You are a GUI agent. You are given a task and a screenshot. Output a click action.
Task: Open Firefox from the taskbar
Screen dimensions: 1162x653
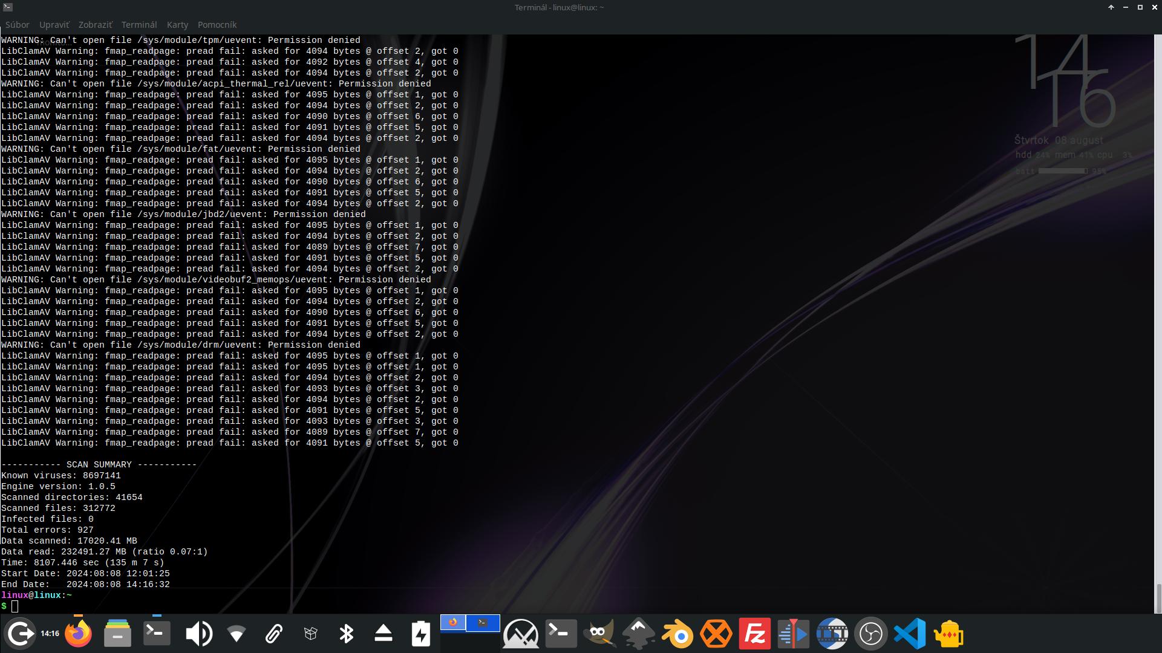pos(79,634)
